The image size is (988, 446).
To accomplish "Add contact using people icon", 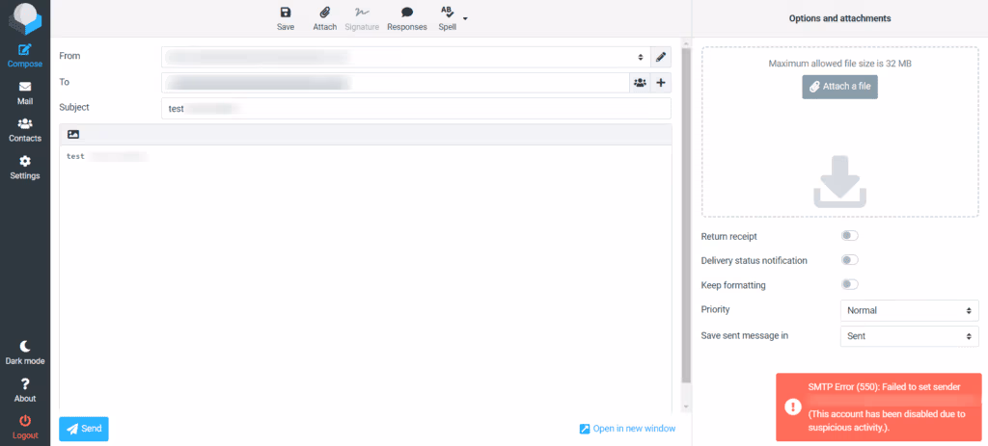I will (x=640, y=83).
